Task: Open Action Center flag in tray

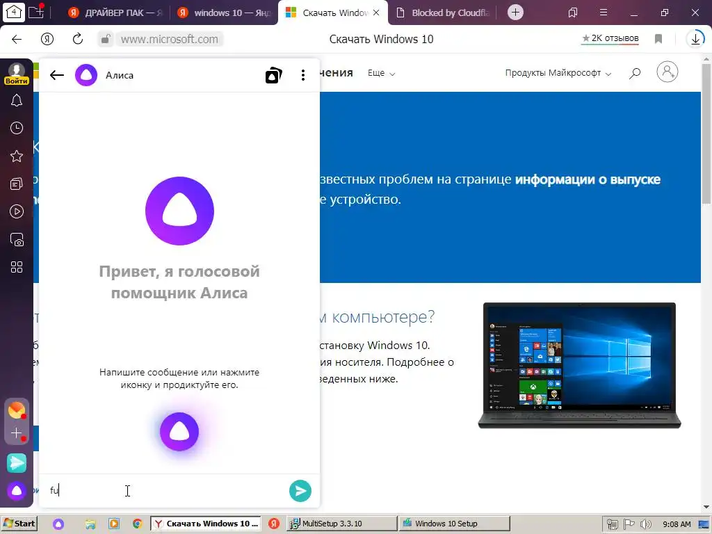Action: pyautogui.click(x=629, y=524)
